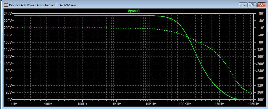Click the -160° phase axis label
This screenshot has height=109, width=268.
coord(260,57)
